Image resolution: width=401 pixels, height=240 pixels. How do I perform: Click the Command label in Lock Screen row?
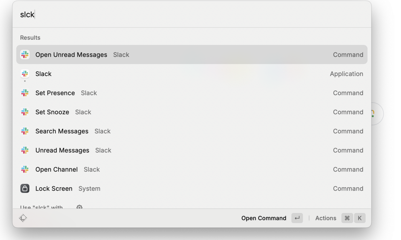348,189
